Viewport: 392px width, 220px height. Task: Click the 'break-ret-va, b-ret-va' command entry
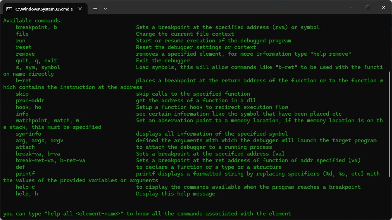click(51, 160)
